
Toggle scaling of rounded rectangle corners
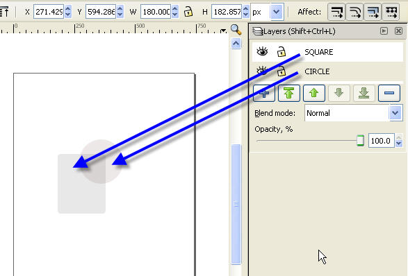354,12
